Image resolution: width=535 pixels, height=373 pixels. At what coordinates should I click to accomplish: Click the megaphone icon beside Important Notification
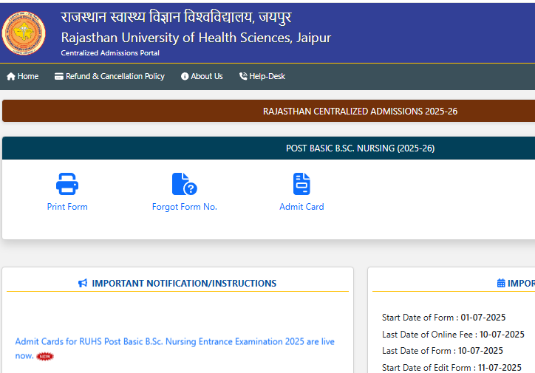point(83,284)
